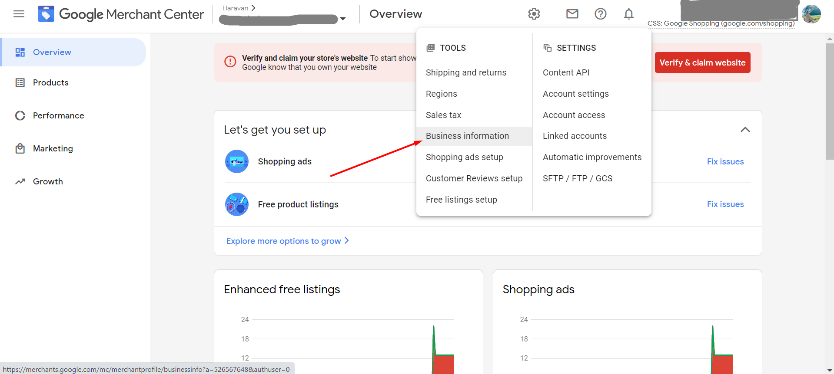Click the user profile avatar
Screen dimensions: 834x374
pos(811,14)
